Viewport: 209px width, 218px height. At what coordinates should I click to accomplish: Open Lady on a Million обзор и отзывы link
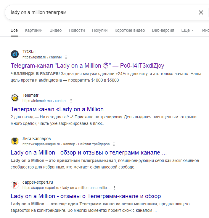89,152
